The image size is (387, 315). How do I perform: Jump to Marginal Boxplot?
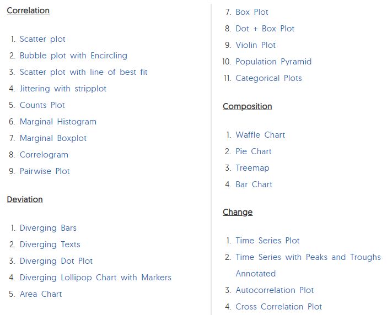53,138
